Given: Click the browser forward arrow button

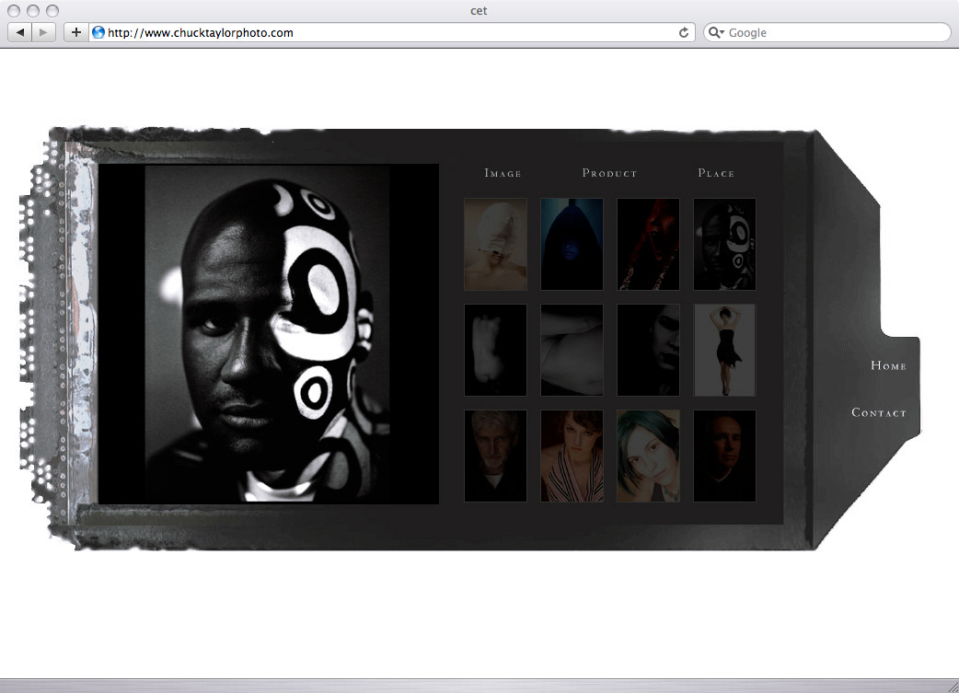Looking at the screenshot, I should click(44, 32).
